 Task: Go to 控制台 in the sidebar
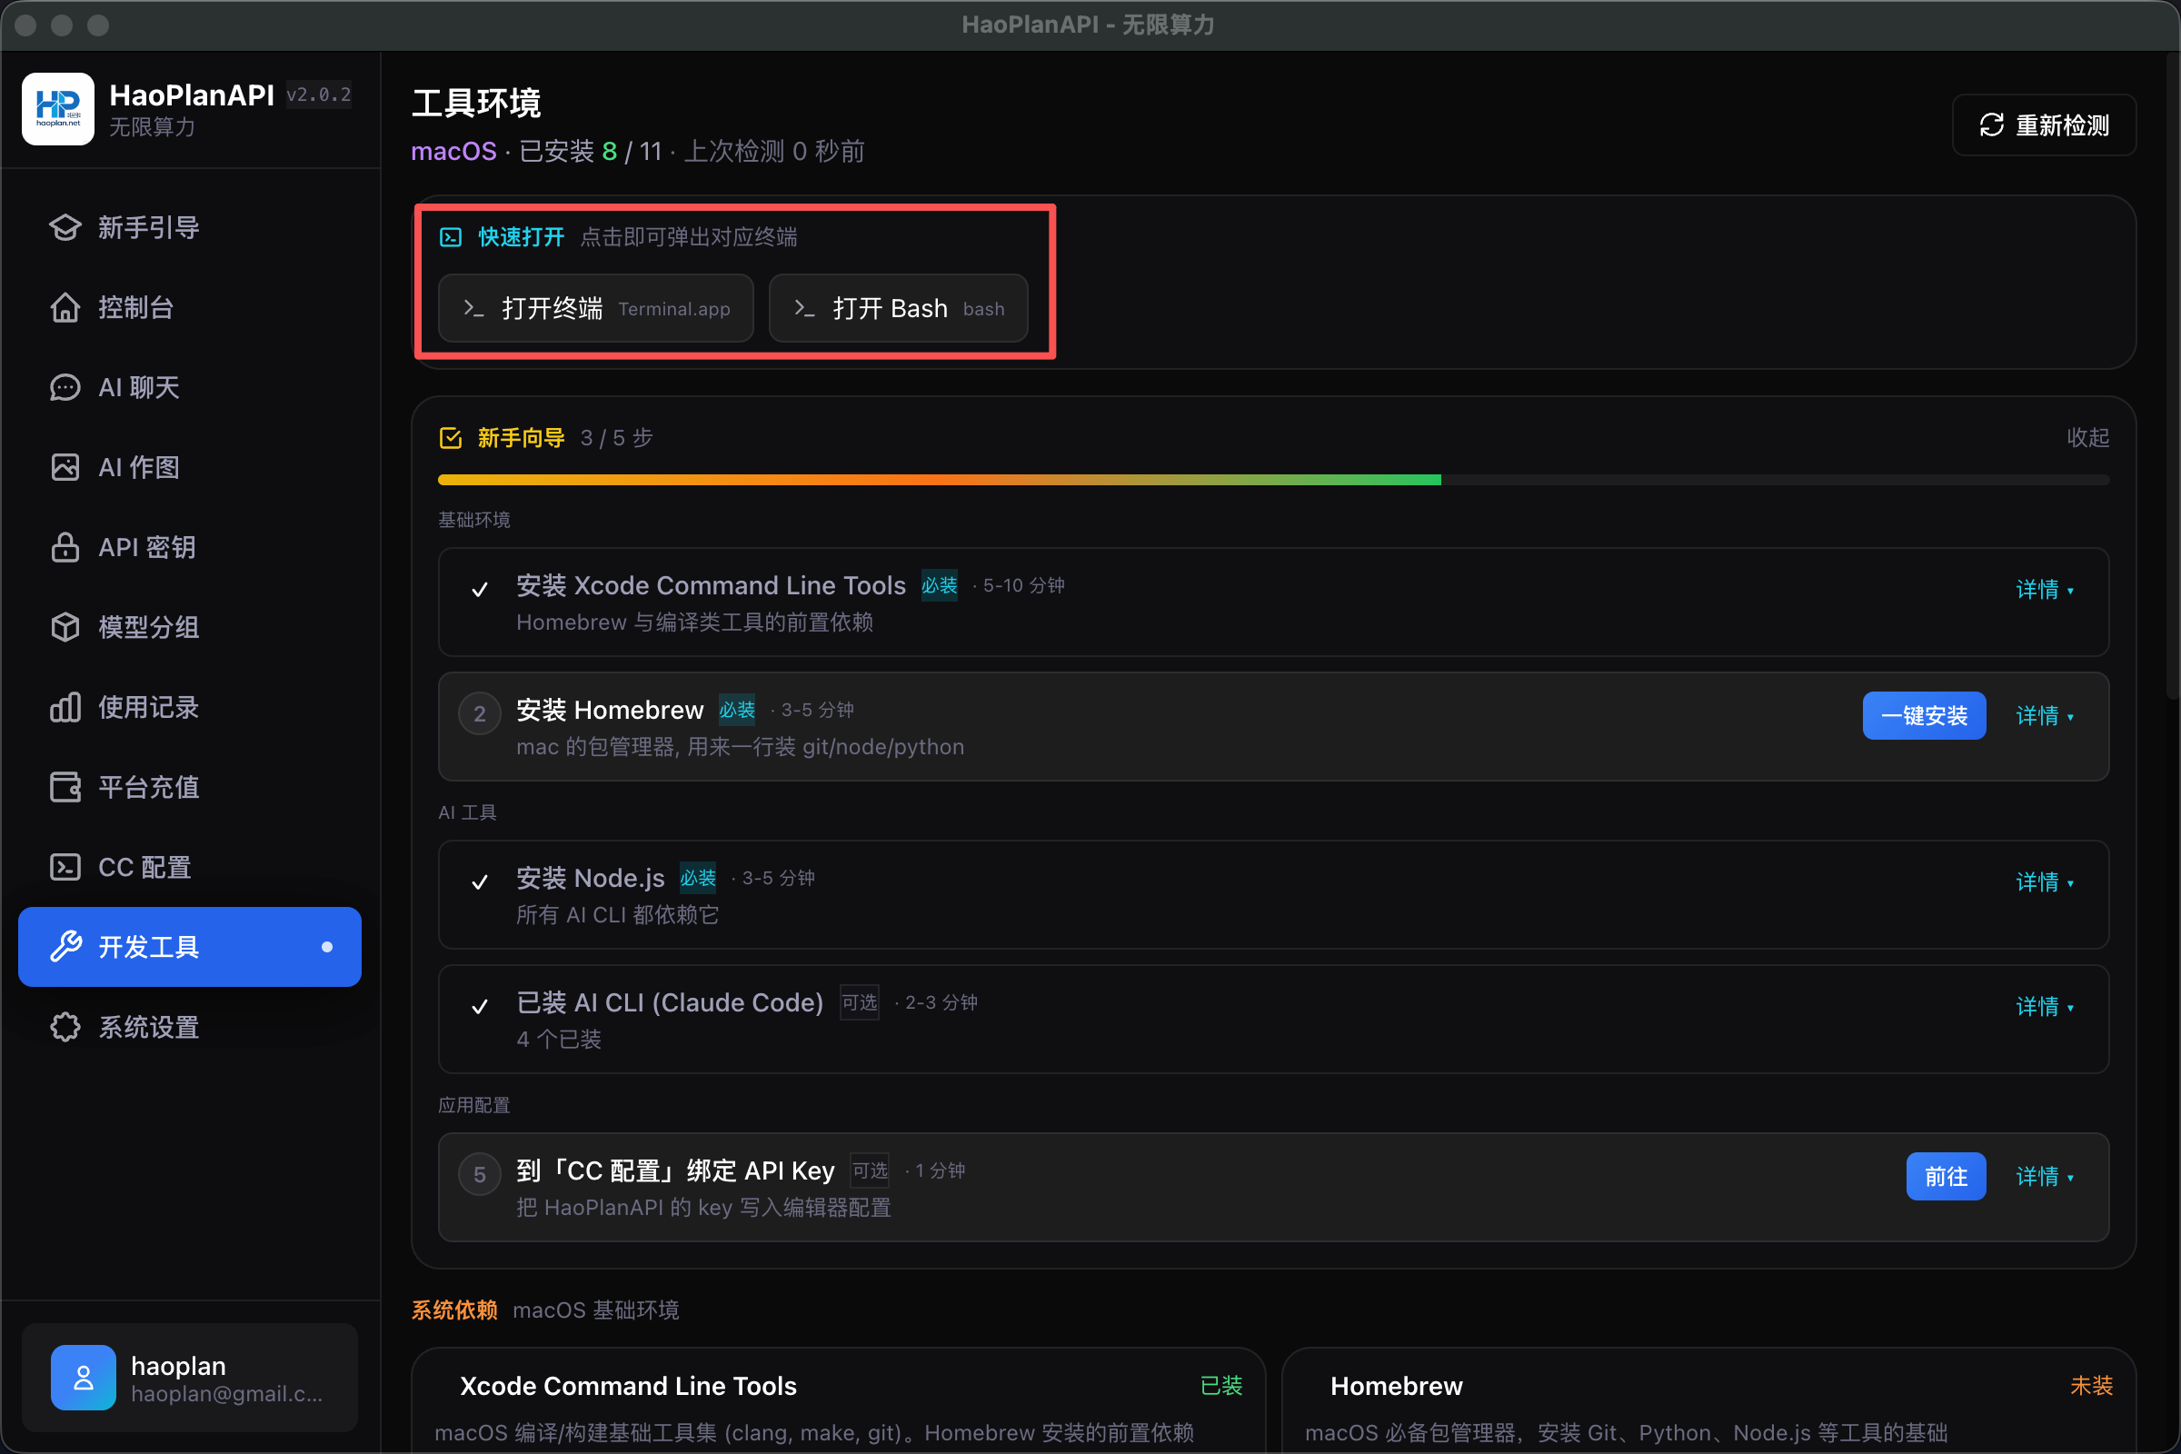(190, 307)
